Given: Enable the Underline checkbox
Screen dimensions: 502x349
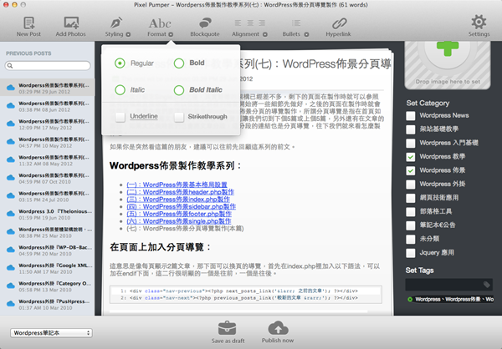Looking at the screenshot, I should click(x=120, y=117).
